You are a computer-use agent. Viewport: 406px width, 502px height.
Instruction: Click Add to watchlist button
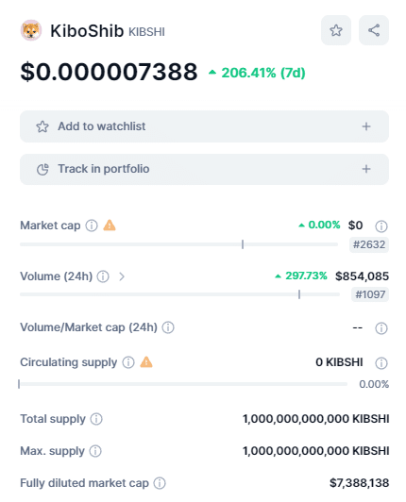tap(205, 126)
